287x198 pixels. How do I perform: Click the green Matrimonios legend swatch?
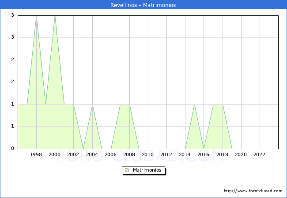[127, 170]
